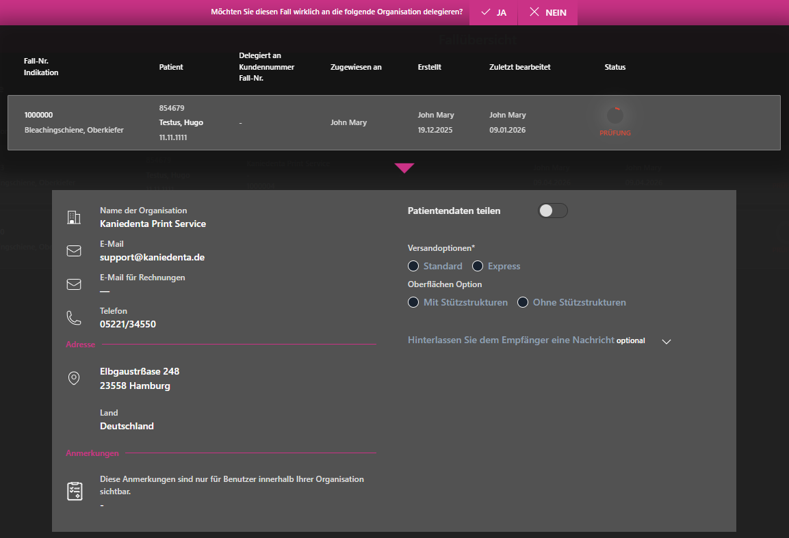Click the address location pin icon
Viewport: 789px width, 538px height.
pos(73,378)
